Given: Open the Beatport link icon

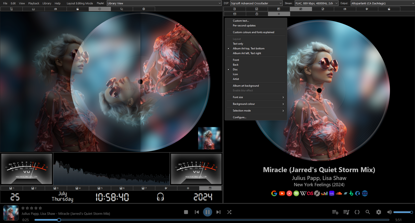Looking at the screenshot, I should (x=351, y=193).
